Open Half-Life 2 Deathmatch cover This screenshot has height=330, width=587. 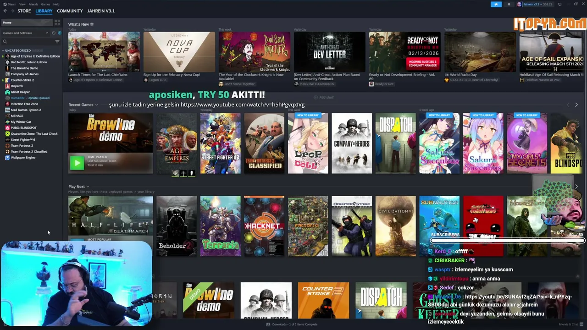pos(111,215)
